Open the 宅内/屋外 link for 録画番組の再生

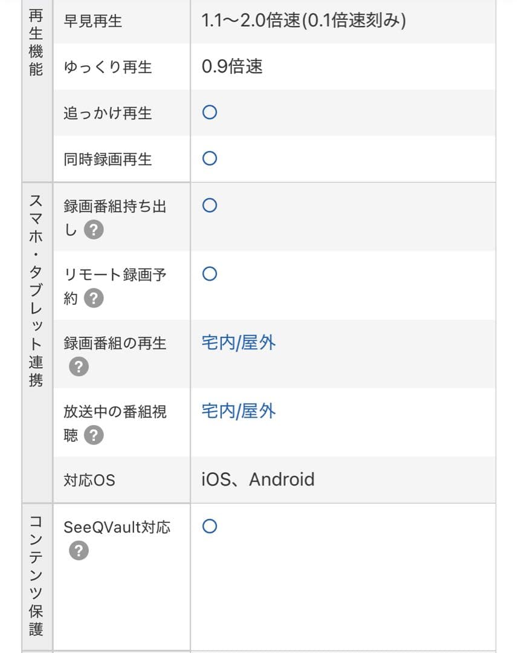pyautogui.click(x=238, y=342)
